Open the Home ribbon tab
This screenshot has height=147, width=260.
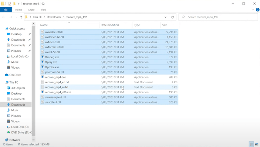point(19,10)
